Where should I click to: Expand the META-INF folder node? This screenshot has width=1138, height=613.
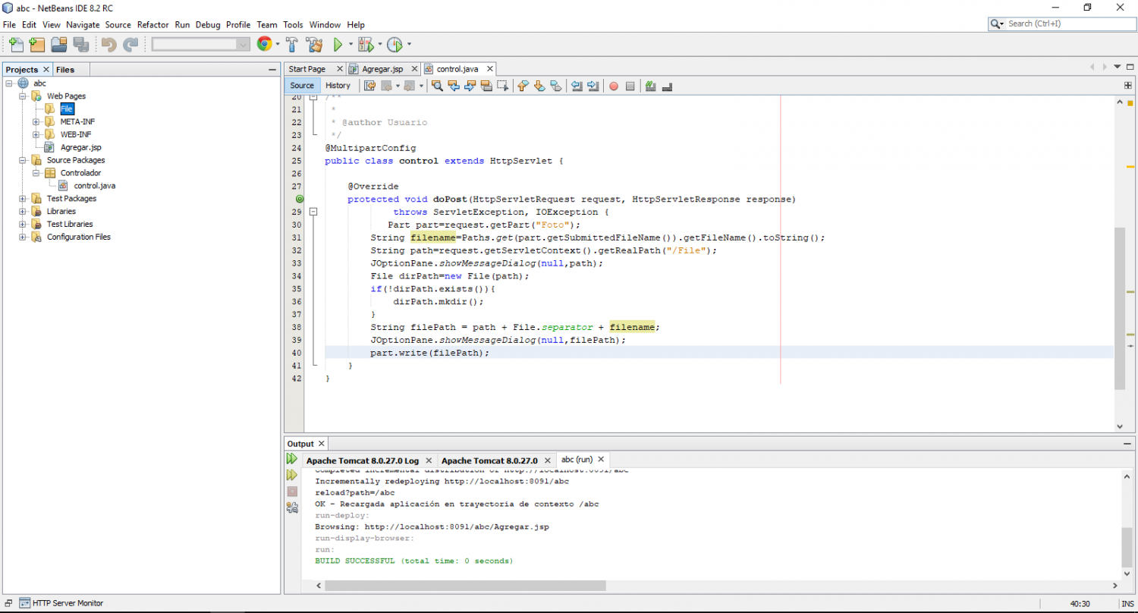36,122
